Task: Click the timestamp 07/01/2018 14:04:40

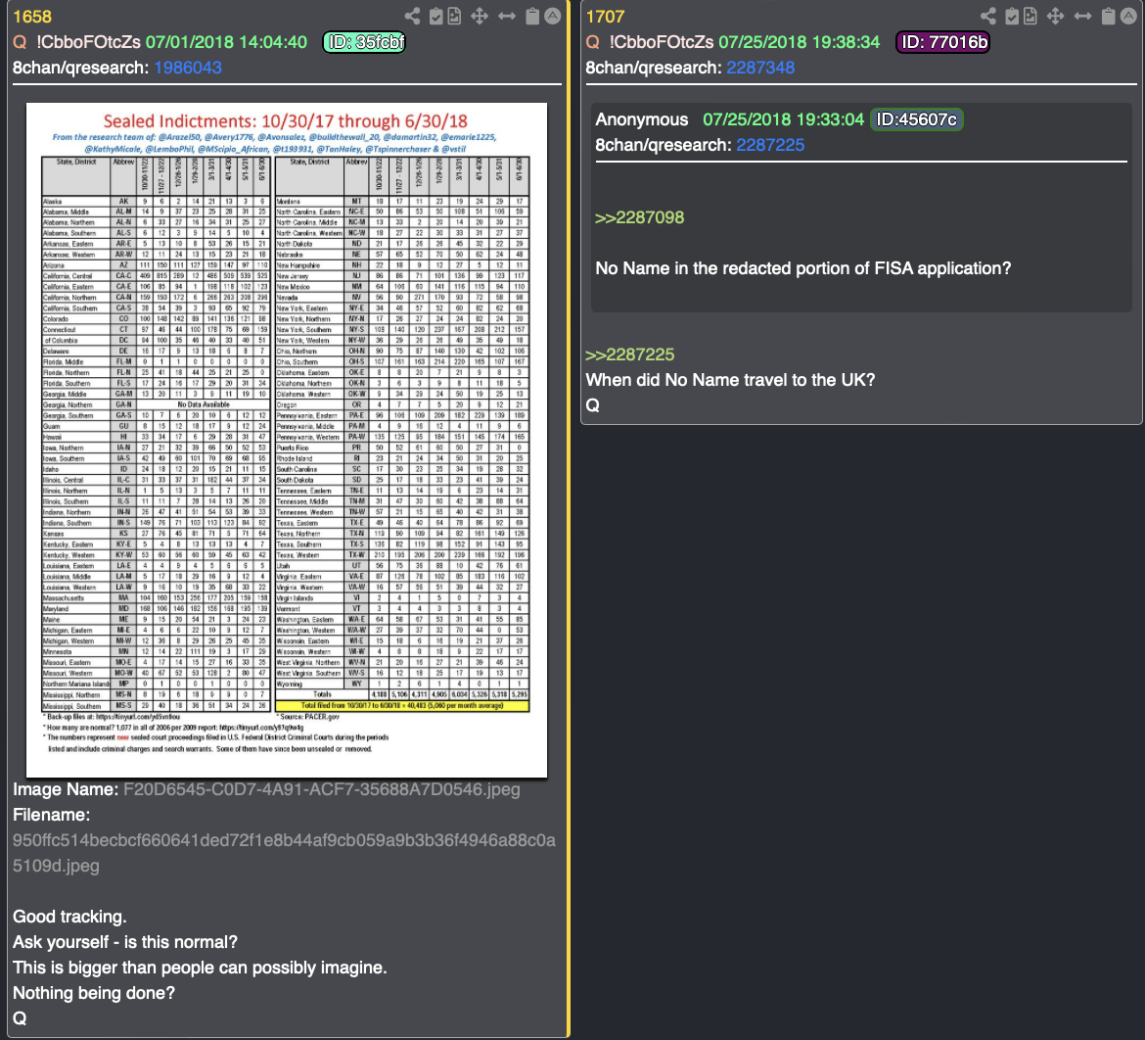Action: click(226, 42)
